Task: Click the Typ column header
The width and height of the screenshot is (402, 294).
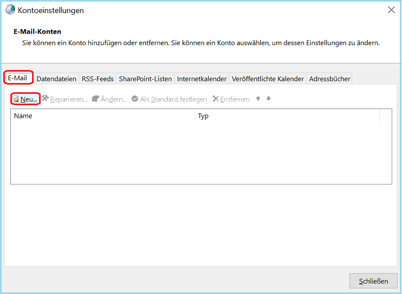Action: pyautogui.click(x=288, y=116)
